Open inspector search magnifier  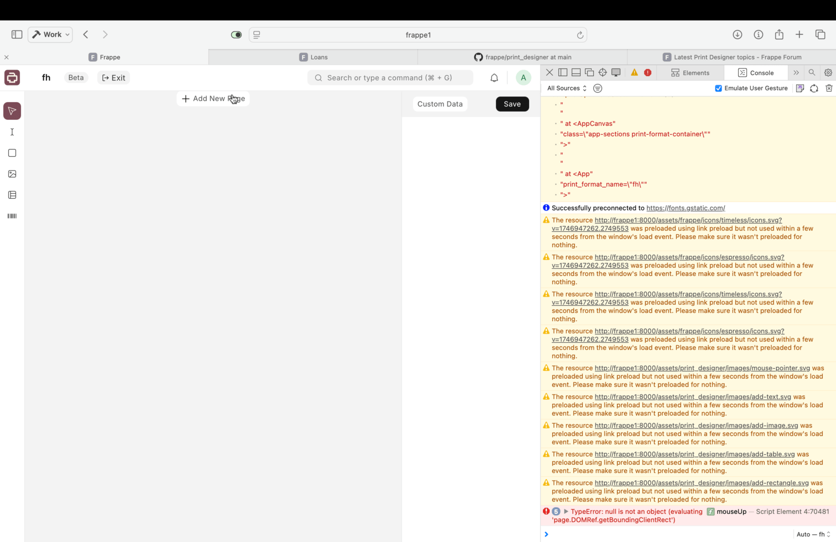[x=812, y=72]
